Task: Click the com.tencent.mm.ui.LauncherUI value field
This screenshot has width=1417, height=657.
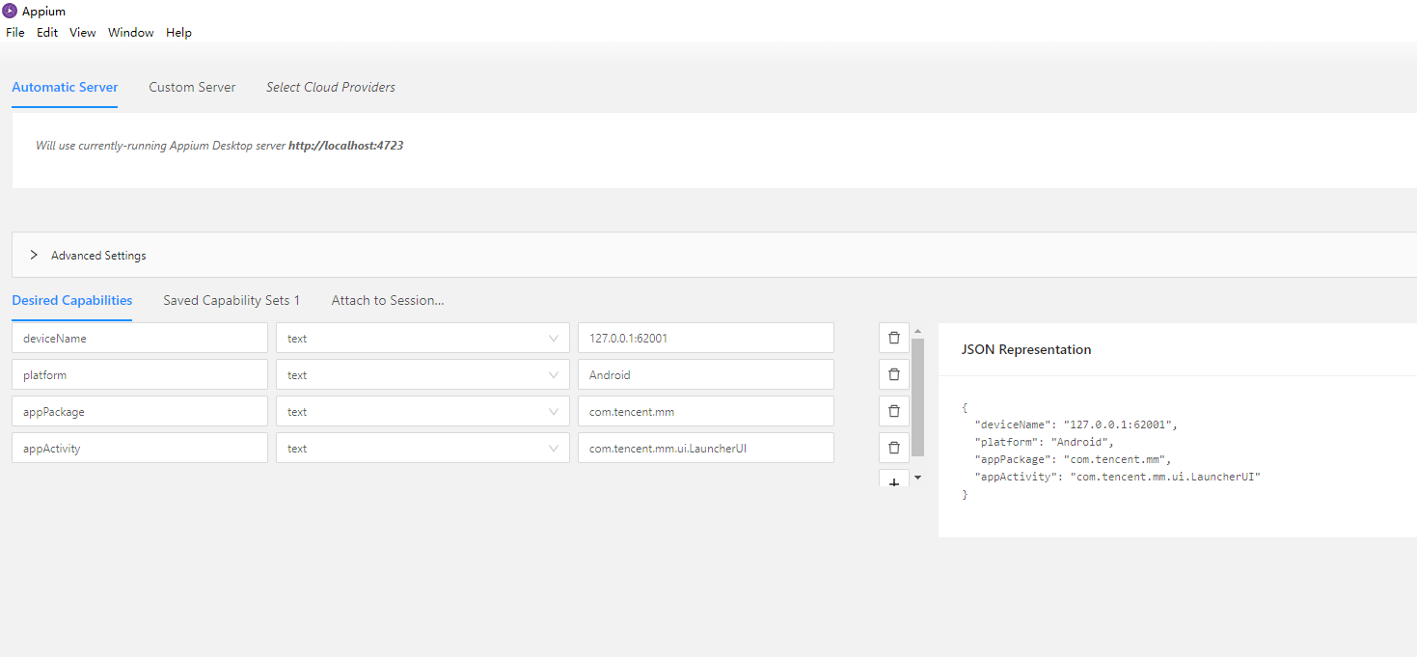Action: point(706,448)
